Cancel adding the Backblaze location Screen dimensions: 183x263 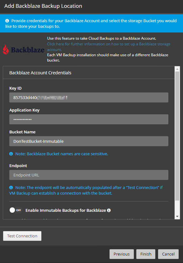168,254
